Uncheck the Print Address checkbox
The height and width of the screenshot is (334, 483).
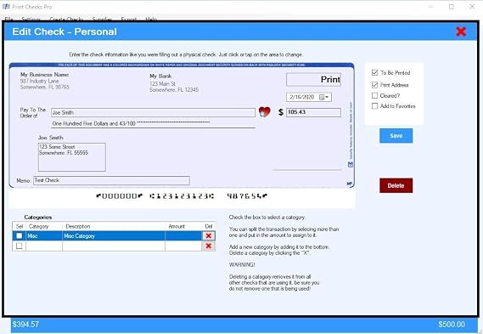point(374,85)
